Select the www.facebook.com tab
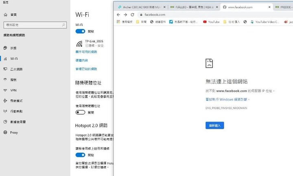 coord(246,7)
